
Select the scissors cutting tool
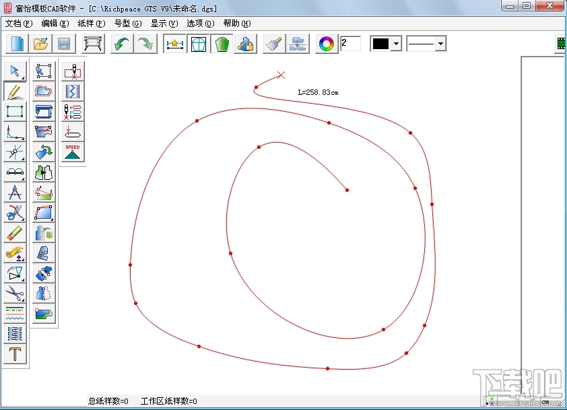coord(15,294)
